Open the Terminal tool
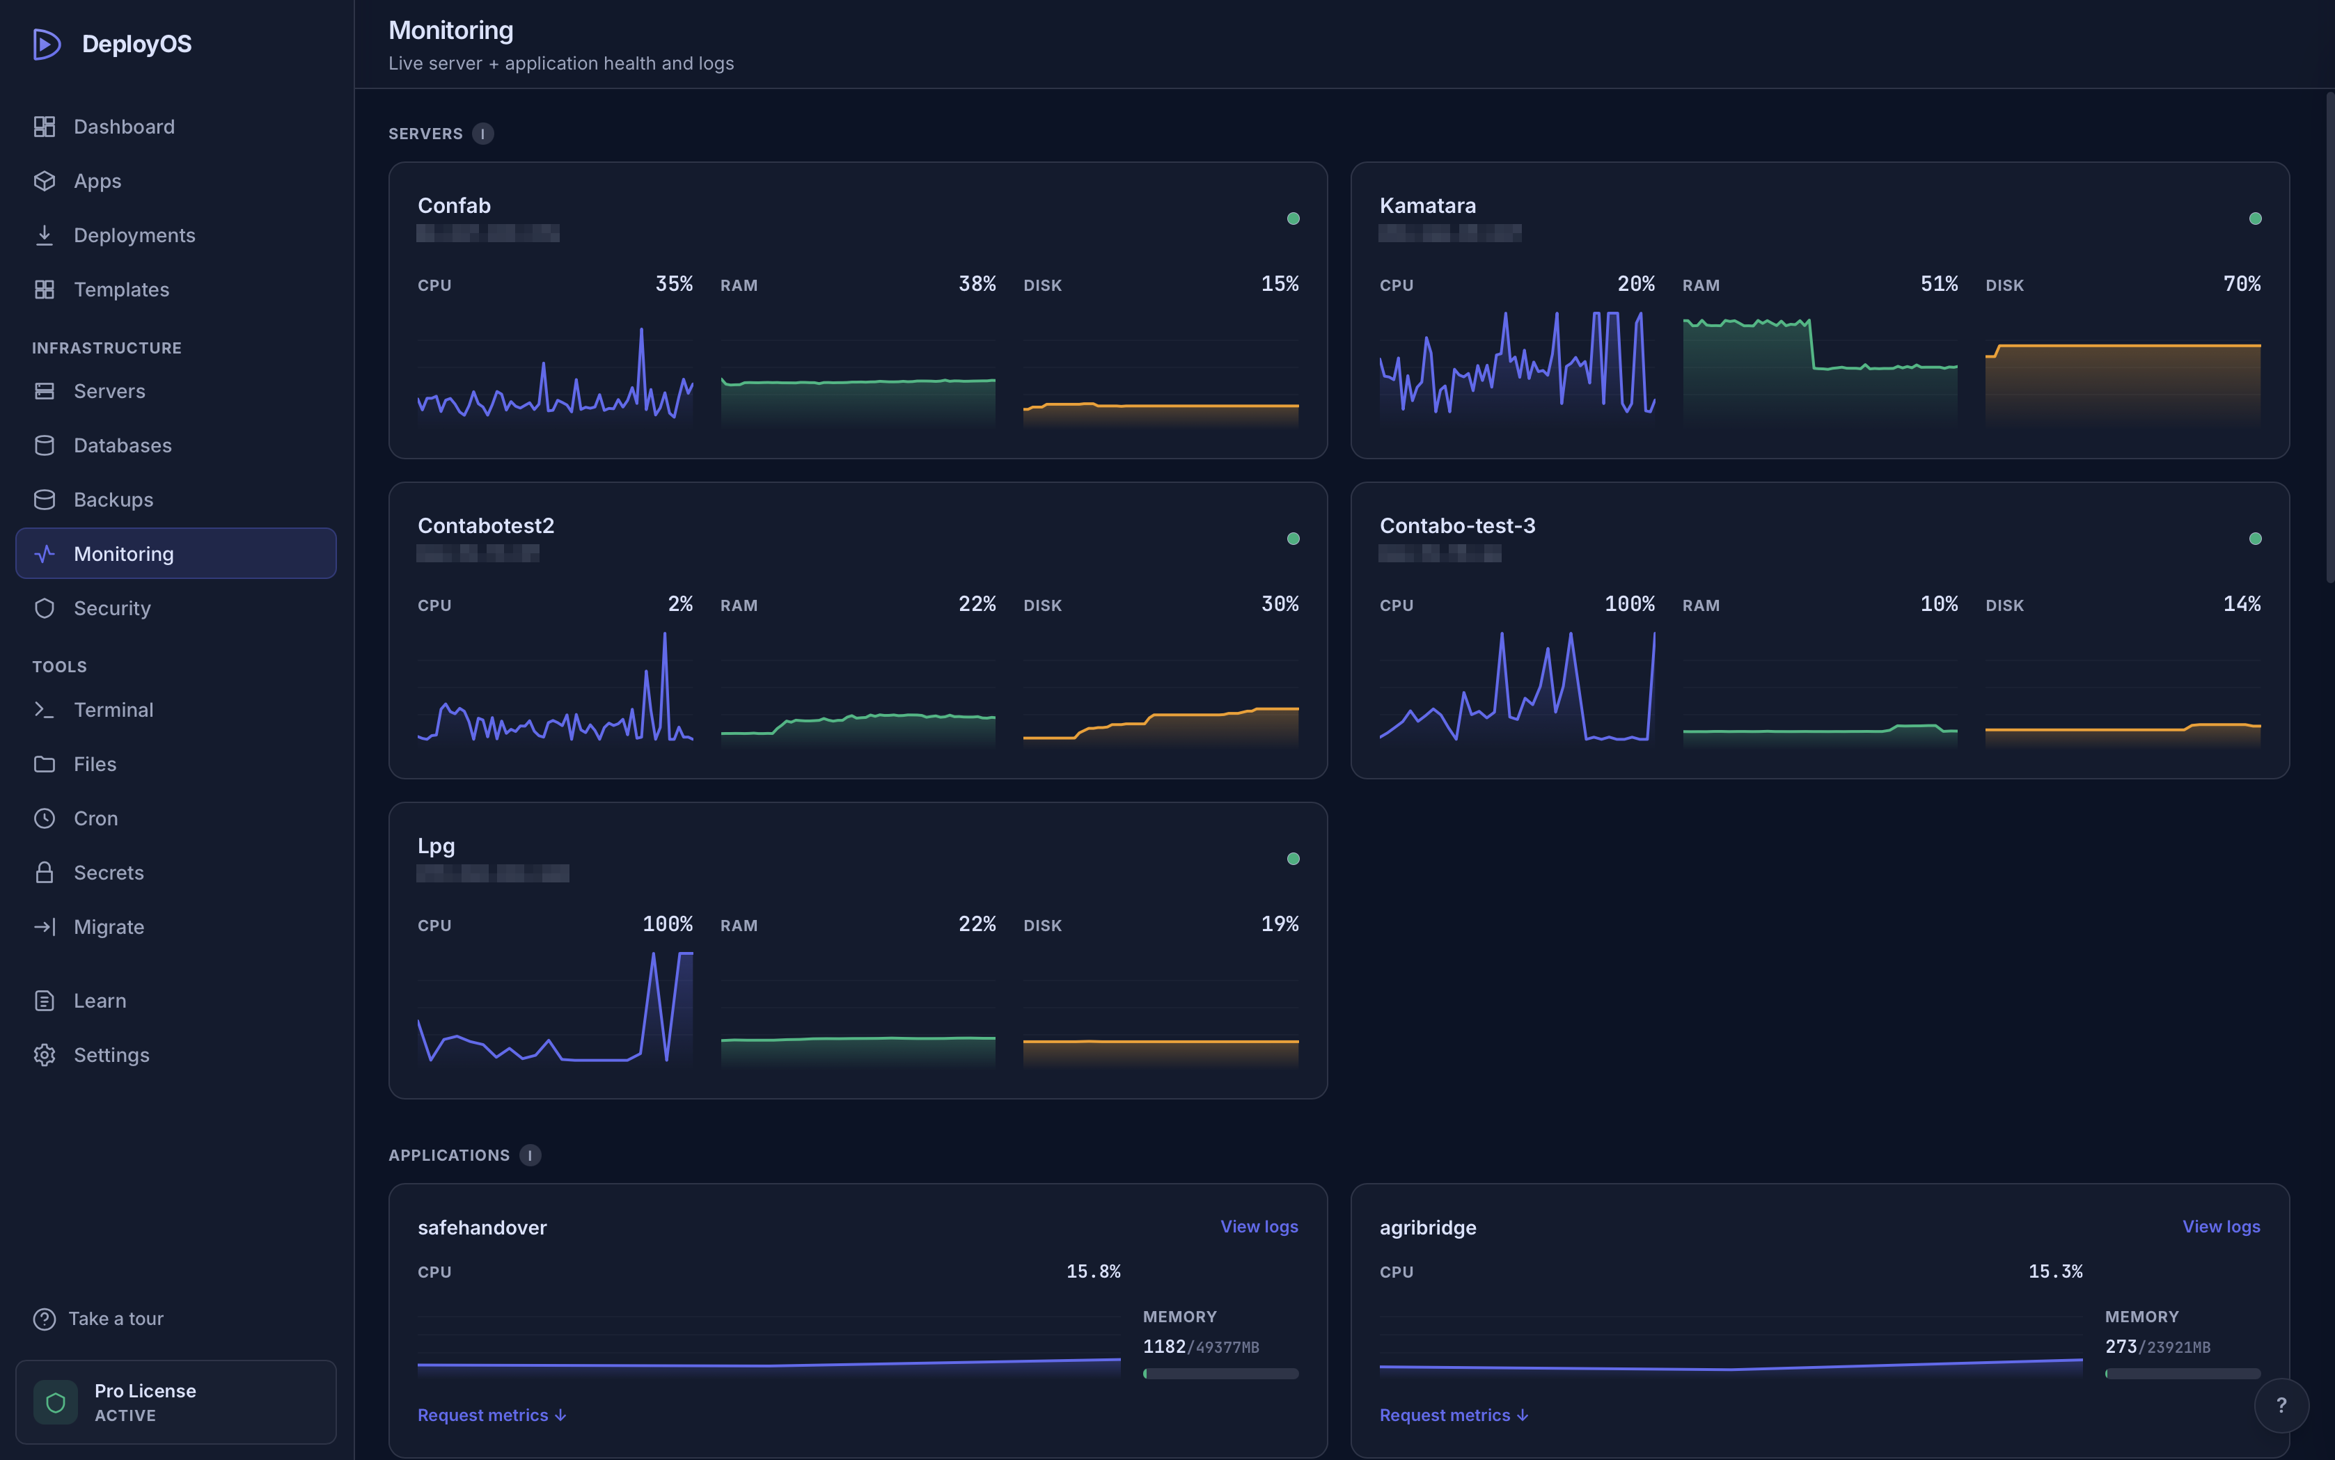The height and width of the screenshot is (1460, 2335). (176, 710)
